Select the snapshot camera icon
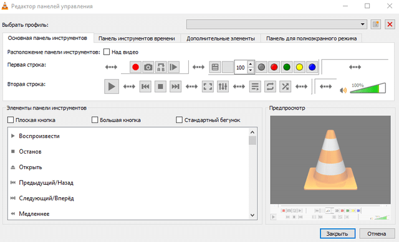 pos(148,67)
